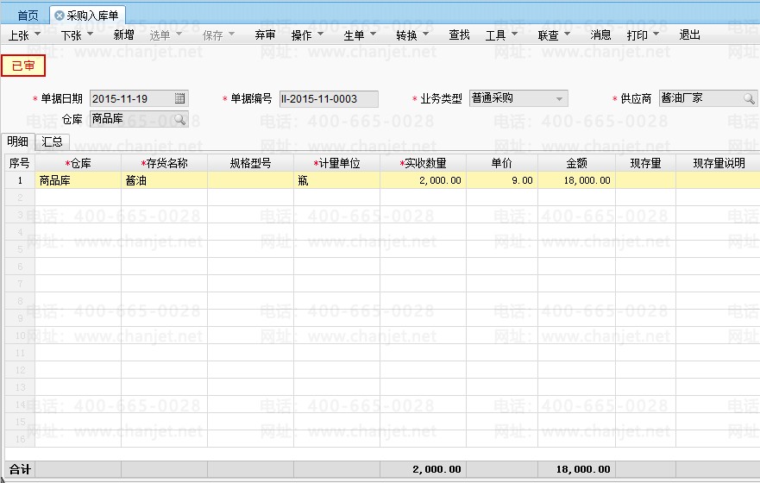This screenshot has width=760, height=483.
Task: Click the *存货名称 column header
Action: pyautogui.click(x=164, y=163)
